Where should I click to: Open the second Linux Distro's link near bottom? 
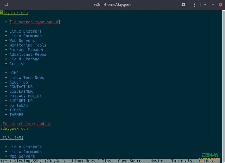tap(25, 147)
